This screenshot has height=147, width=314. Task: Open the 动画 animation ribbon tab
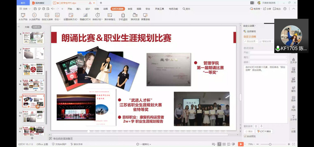tap(106, 9)
